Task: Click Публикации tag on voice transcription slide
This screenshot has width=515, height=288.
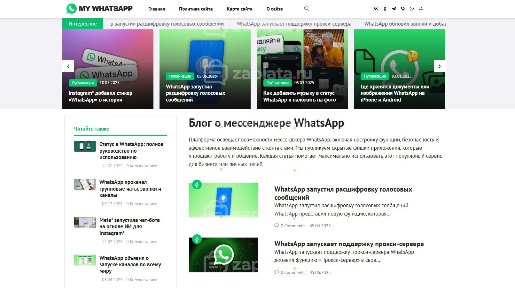Action: click(180, 76)
